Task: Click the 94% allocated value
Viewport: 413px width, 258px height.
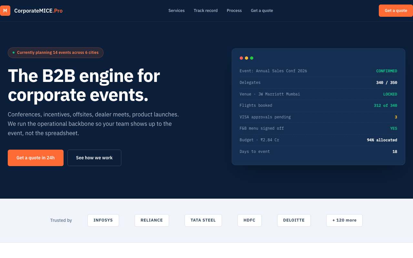Action: [382, 140]
